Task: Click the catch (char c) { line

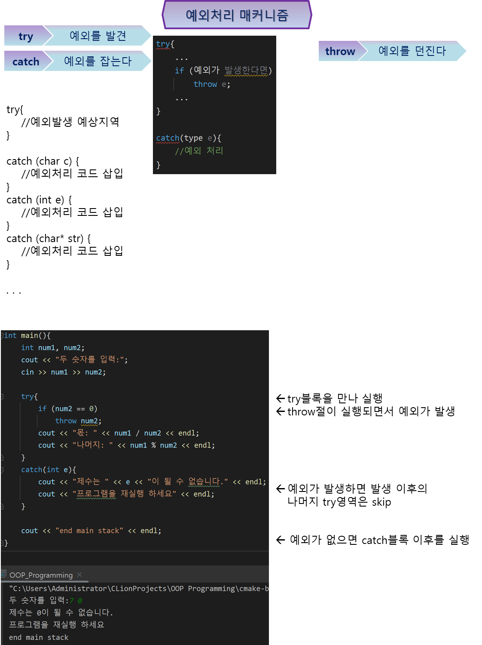Action: pos(43,161)
